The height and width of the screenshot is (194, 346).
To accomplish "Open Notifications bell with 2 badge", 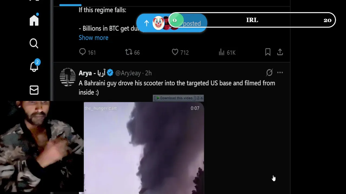I will point(34,66).
